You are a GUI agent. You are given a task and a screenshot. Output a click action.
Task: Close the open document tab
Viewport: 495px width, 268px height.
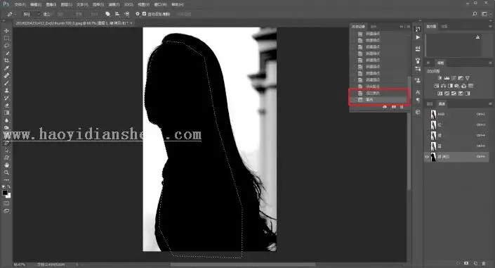tap(131, 23)
